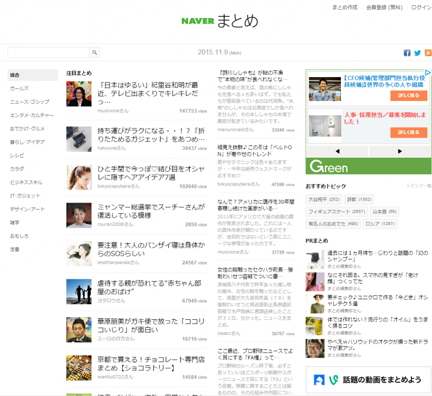
Task: Click folding gadget article thumbnail
Action: [79, 139]
